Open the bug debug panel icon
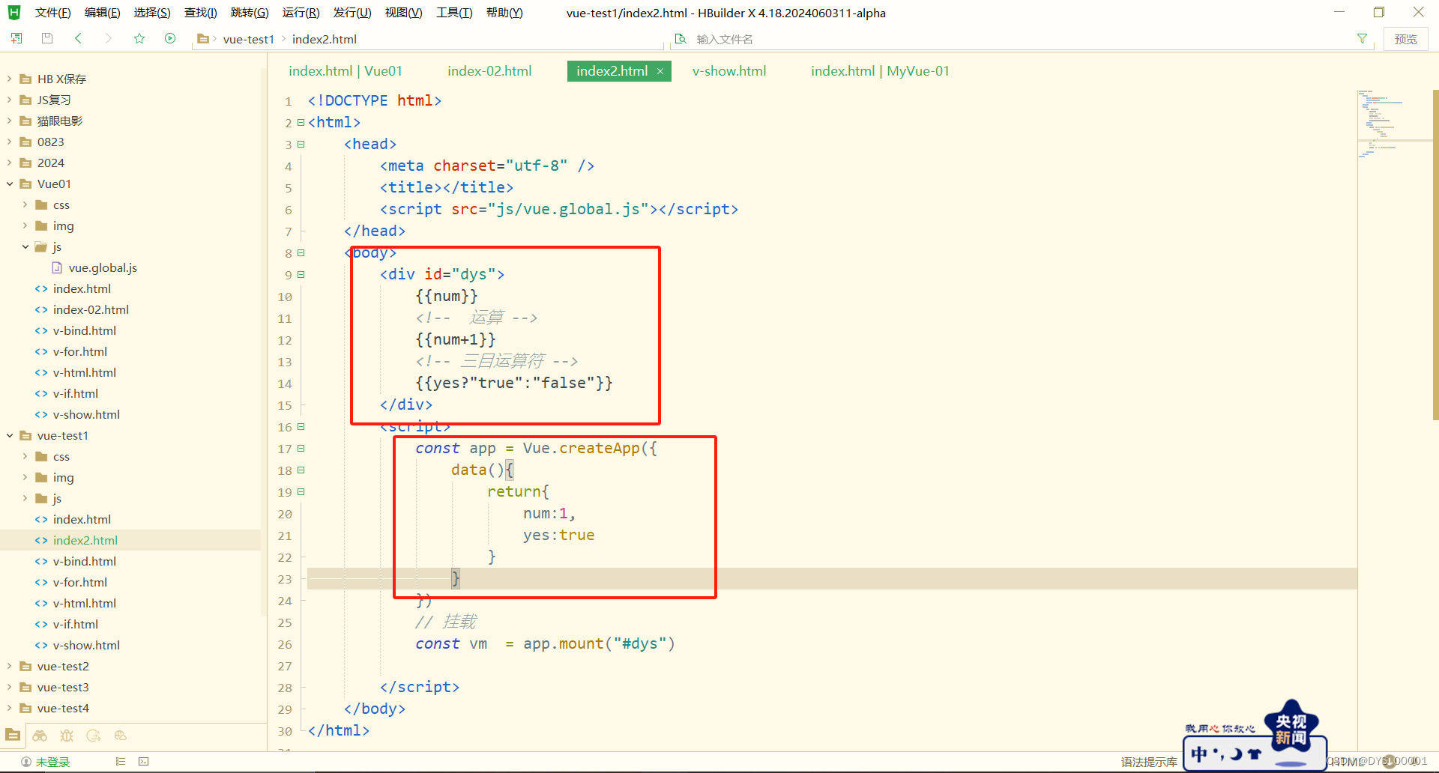This screenshot has height=773, width=1439. point(67,736)
